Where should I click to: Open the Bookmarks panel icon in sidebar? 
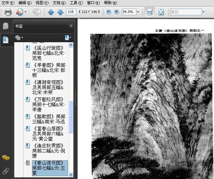(6, 40)
